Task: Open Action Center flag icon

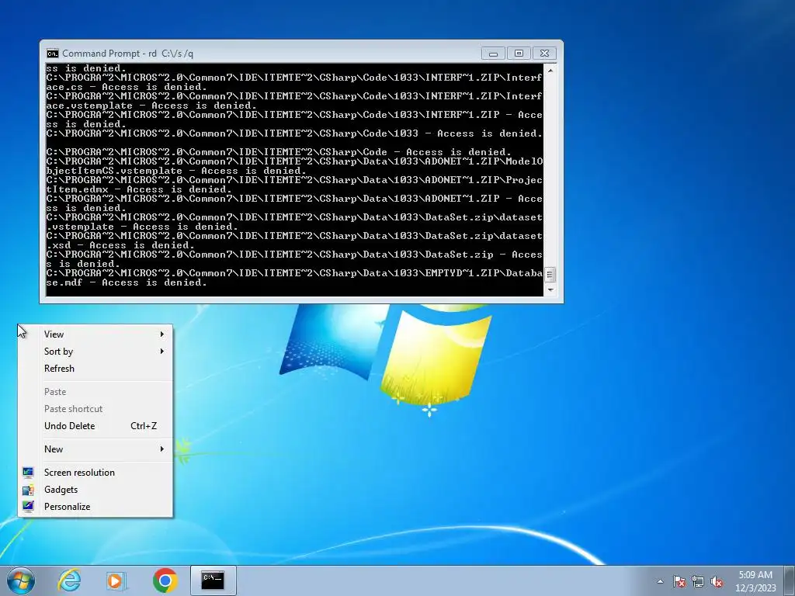Action: 679,581
